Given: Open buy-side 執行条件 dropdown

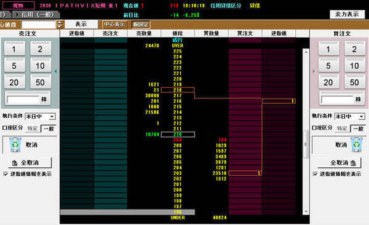Looking at the screenshot, I should point(361,117).
